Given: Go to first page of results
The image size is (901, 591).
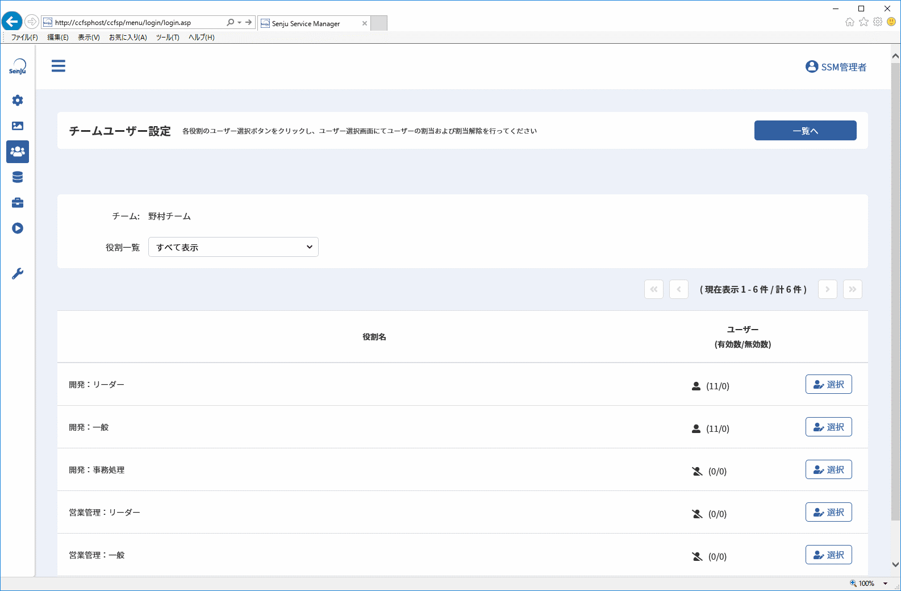Looking at the screenshot, I should click(654, 289).
